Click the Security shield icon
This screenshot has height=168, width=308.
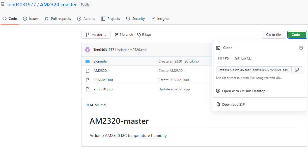click(x=128, y=19)
